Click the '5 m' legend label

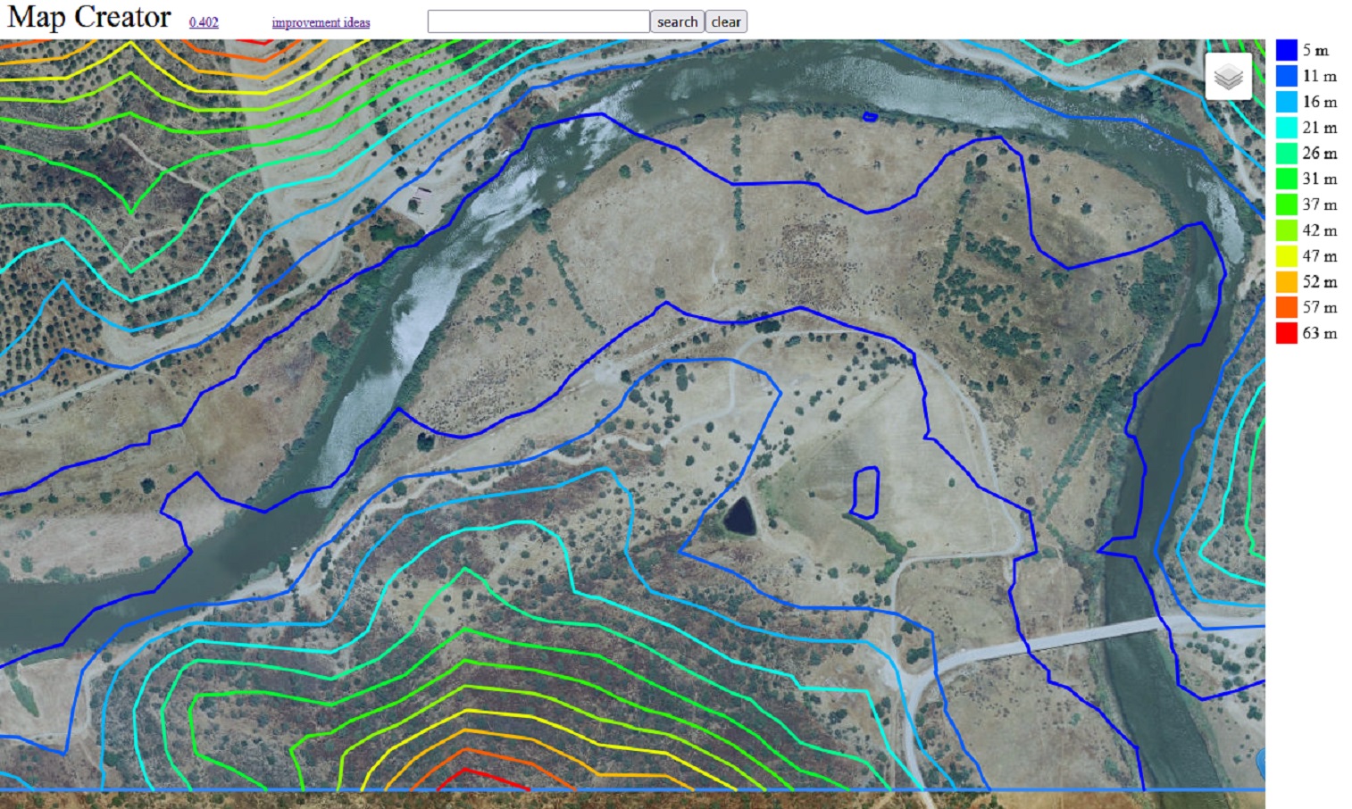pos(1315,50)
